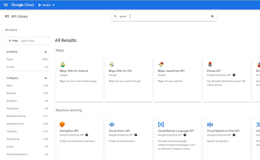Image resolution: width=260 pixels, height=160 pixels.
Task: Click the Maps JavaScript API icon
Action: 161,64
